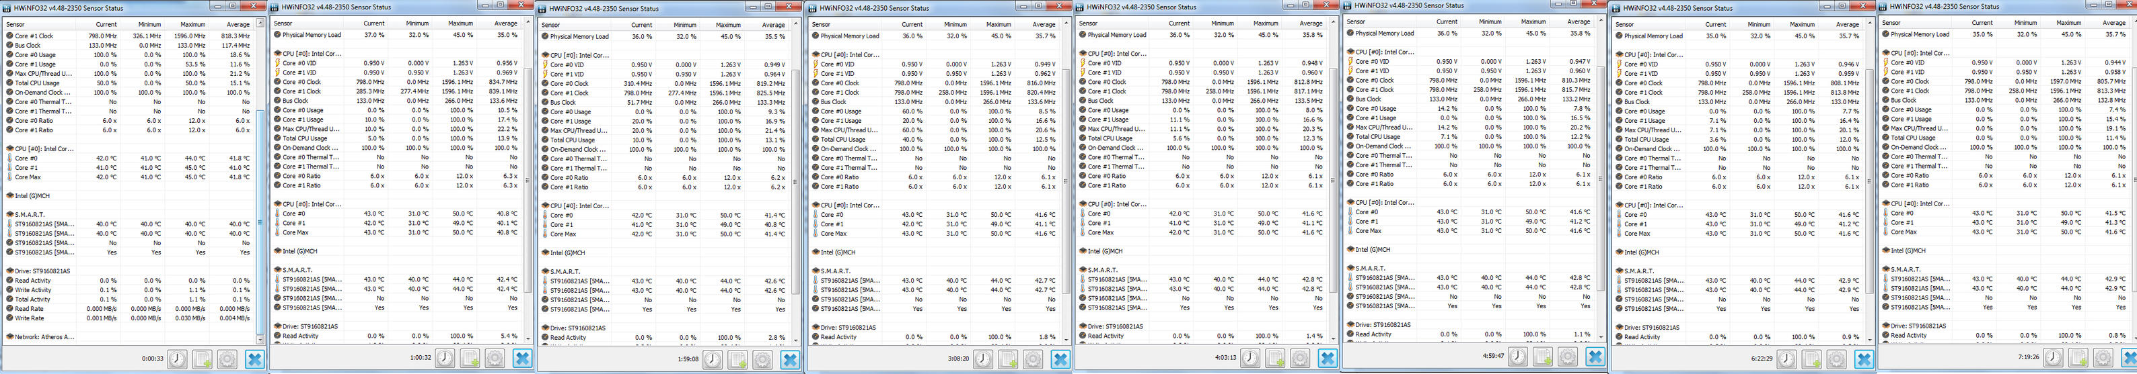This screenshot has width=2137, height=374.
Task: Click the 834.7 MHz average value
Action: tap(503, 82)
